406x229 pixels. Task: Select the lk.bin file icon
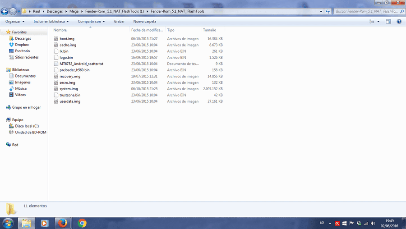click(x=56, y=51)
